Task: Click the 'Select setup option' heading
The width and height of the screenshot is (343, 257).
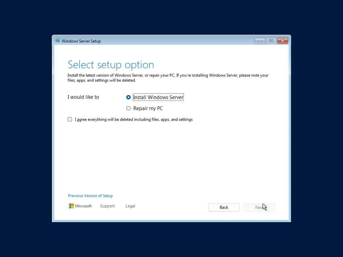Action: [111, 65]
